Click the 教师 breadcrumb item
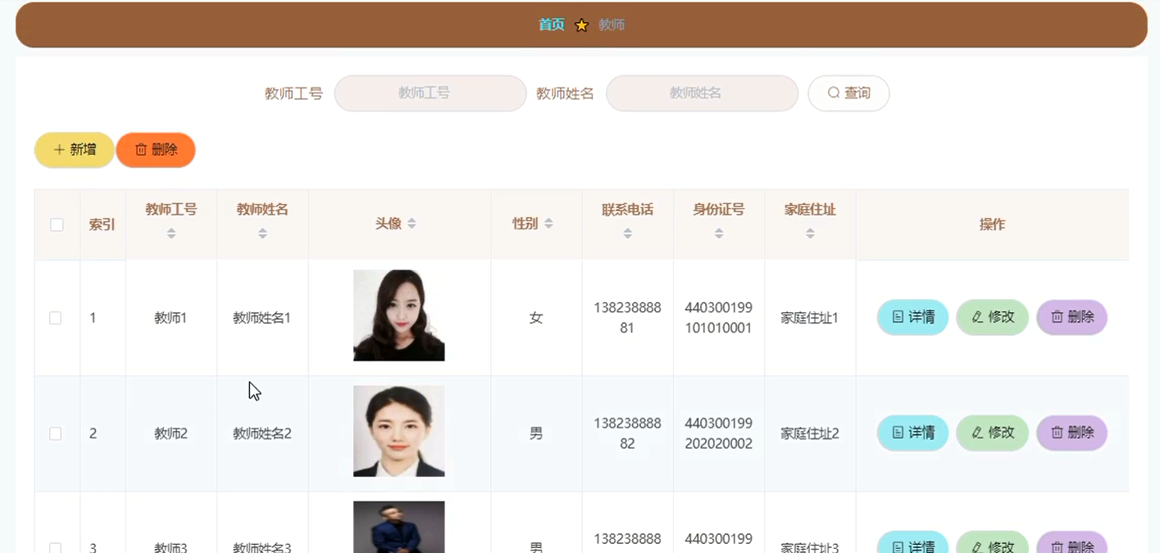Image resolution: width=1160 pixels, height=553 pixels. [x=612, y=25]
